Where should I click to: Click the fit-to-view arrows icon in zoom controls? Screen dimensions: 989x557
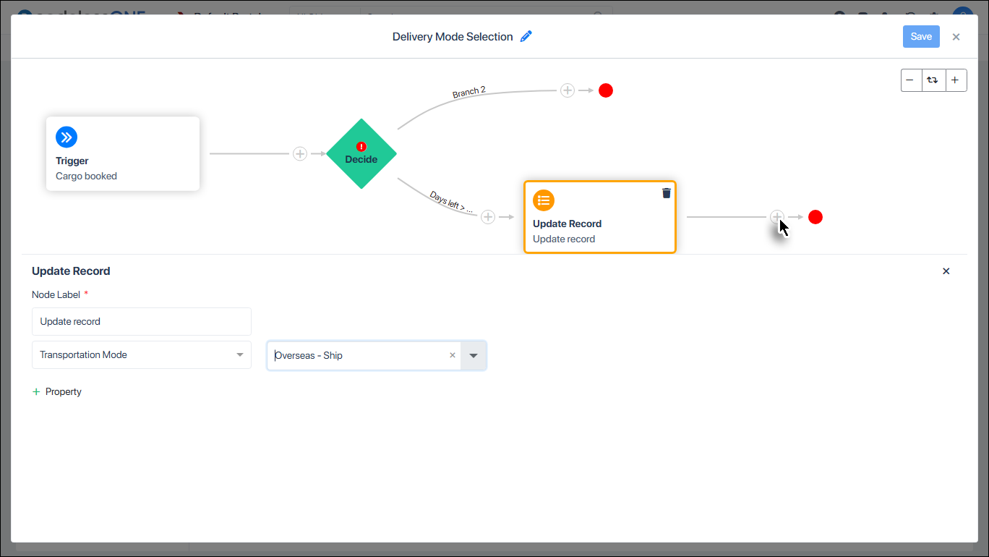click(933, 80)
